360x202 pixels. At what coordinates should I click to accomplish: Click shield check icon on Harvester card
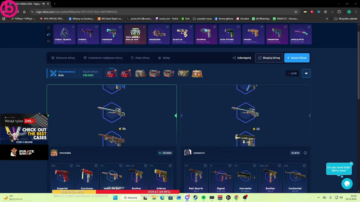[255, 166]
